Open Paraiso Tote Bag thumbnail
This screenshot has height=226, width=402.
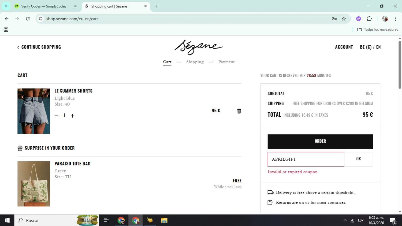pos(33,184)
